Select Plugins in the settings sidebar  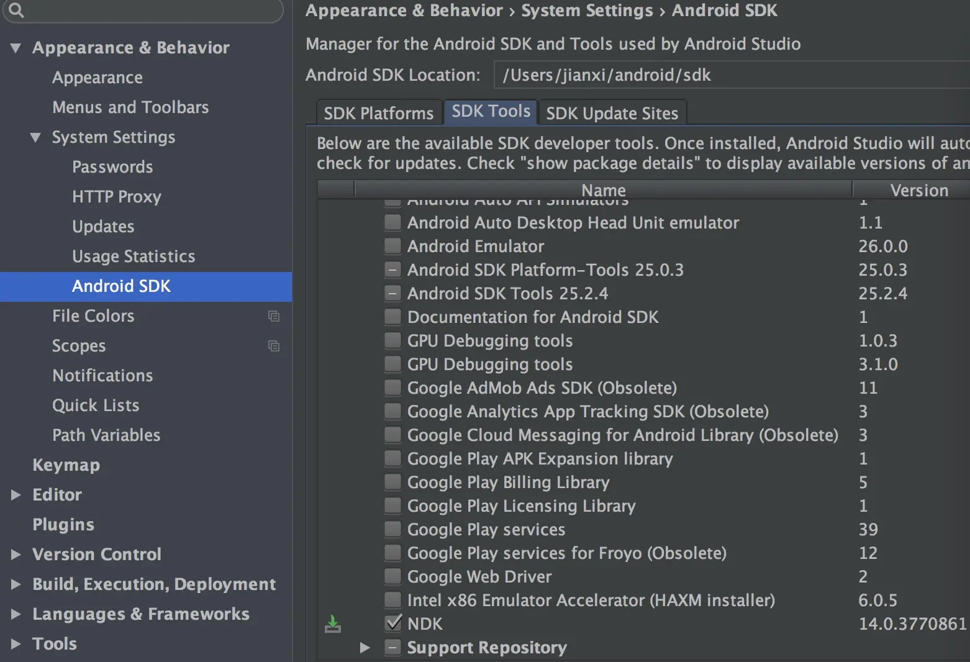[x=63, y=525]
